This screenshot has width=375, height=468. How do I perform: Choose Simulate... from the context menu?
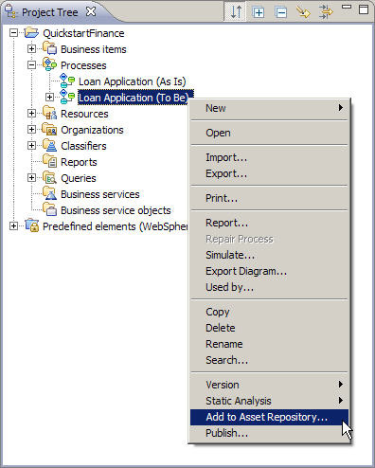(x=269, y=255)
